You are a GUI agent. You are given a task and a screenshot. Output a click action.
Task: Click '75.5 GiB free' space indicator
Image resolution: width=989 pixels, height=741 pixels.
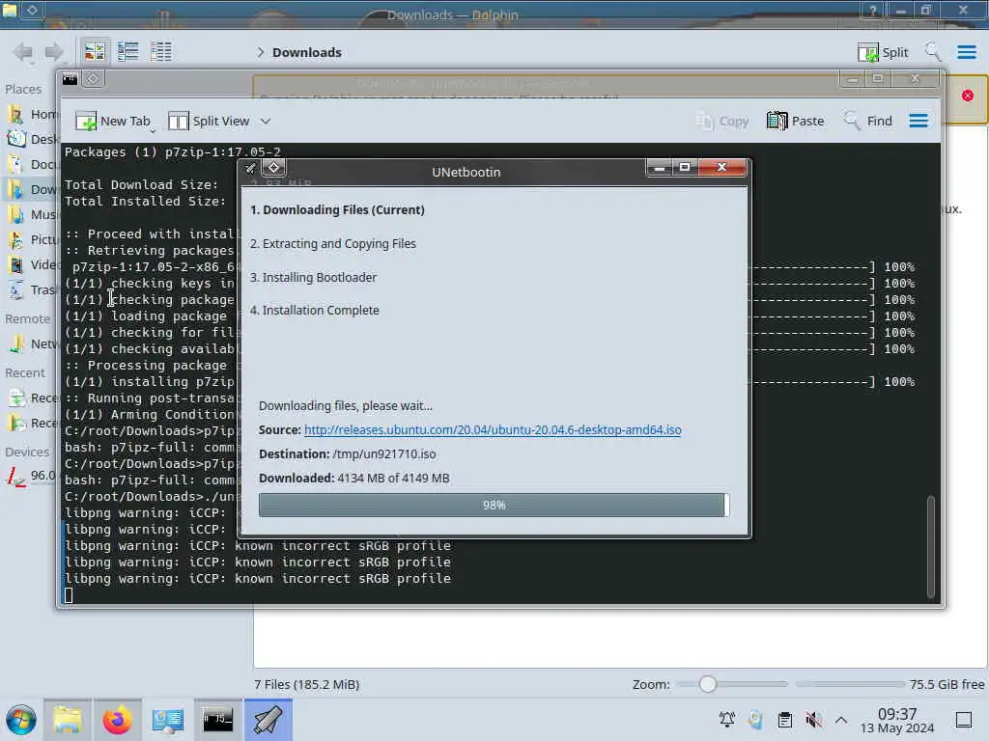click(x=947, y=684)
